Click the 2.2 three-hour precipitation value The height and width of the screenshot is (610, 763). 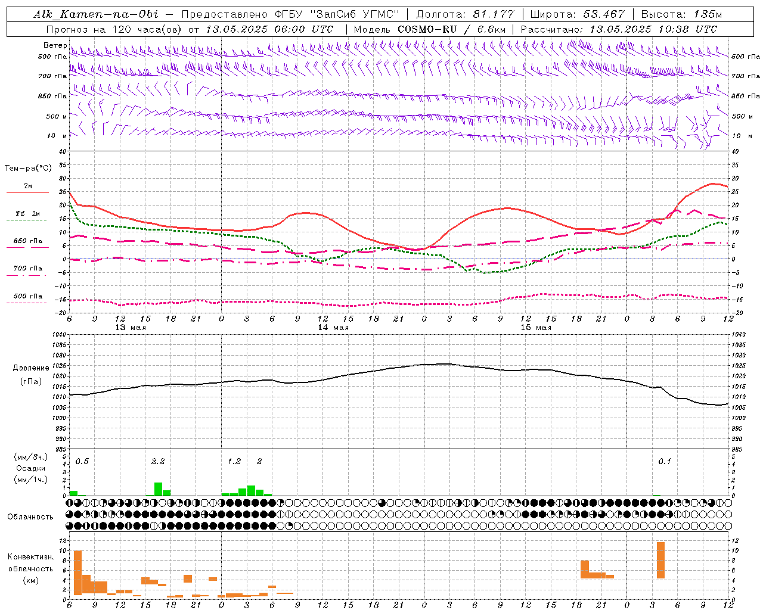coord(158,461)
